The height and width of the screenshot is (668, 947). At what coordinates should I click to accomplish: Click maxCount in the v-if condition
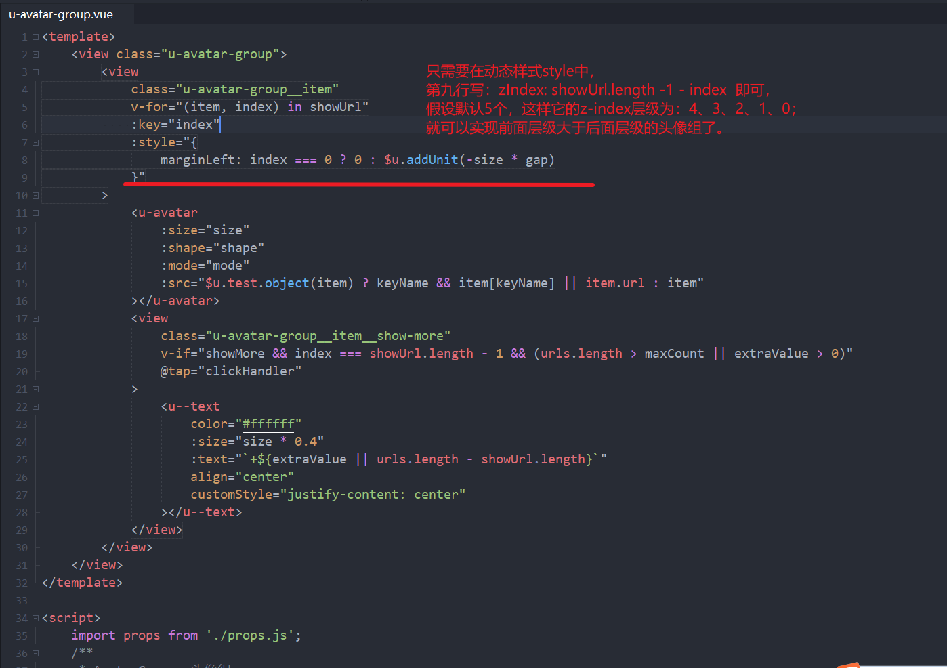[x=674, y=354]
